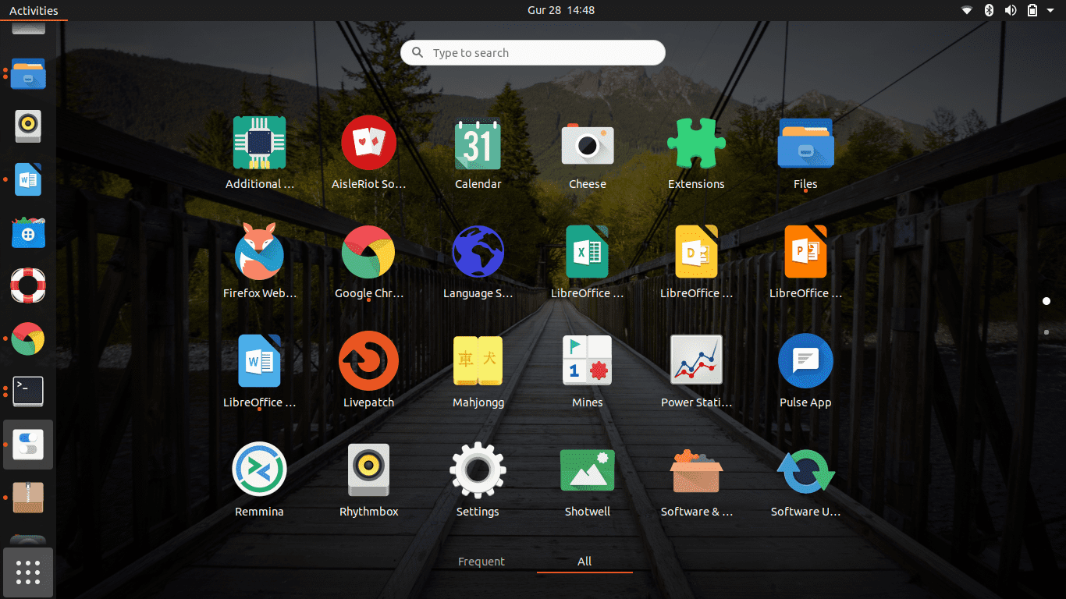The width and height of the screenshot is (1066, 599).
Task: Switch to the Frequent tab
Action: (x=481, y=562)
